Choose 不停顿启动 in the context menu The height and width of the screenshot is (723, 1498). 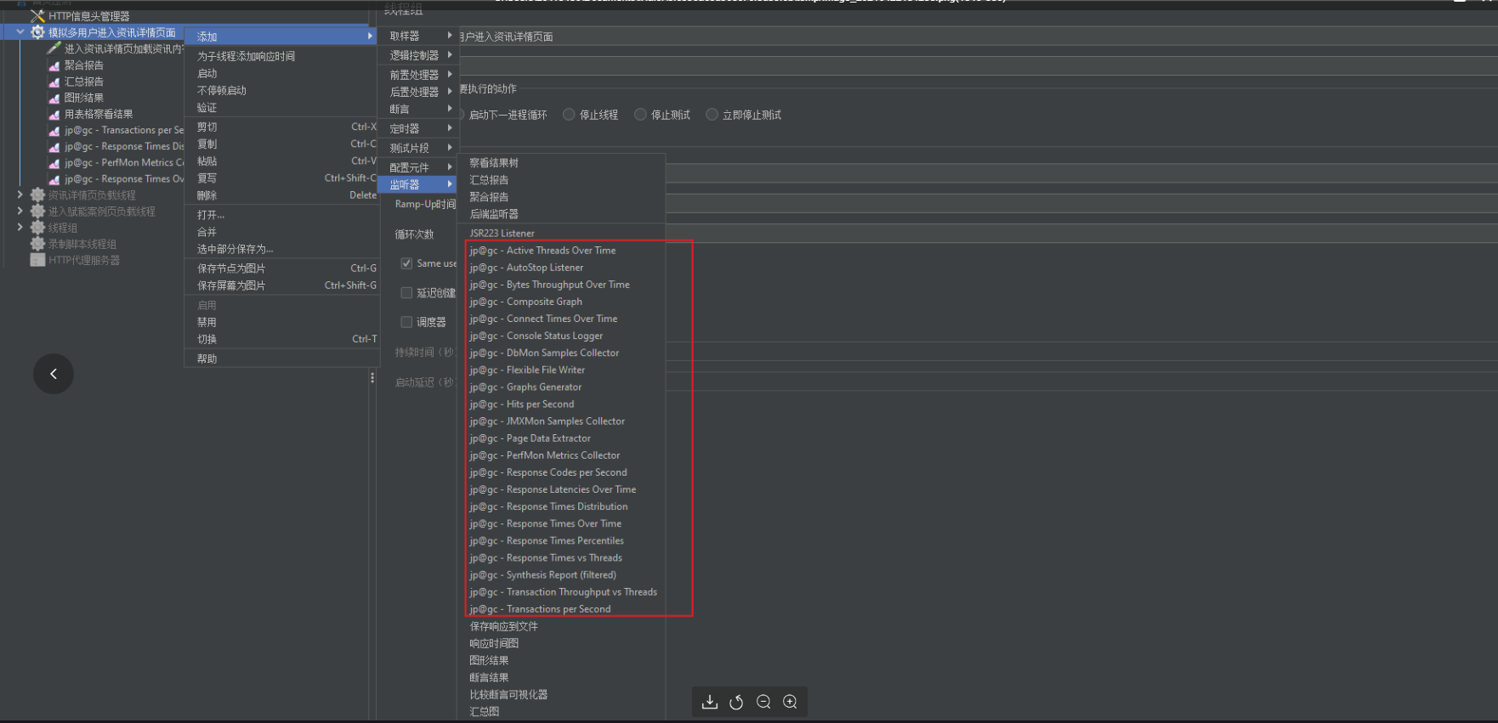pyautogui.click(x=282, y=90)
